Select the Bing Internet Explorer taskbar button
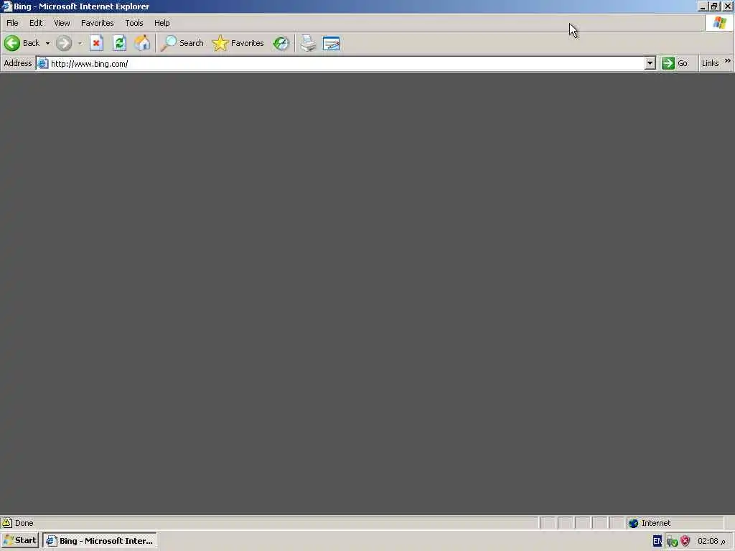 99,541
